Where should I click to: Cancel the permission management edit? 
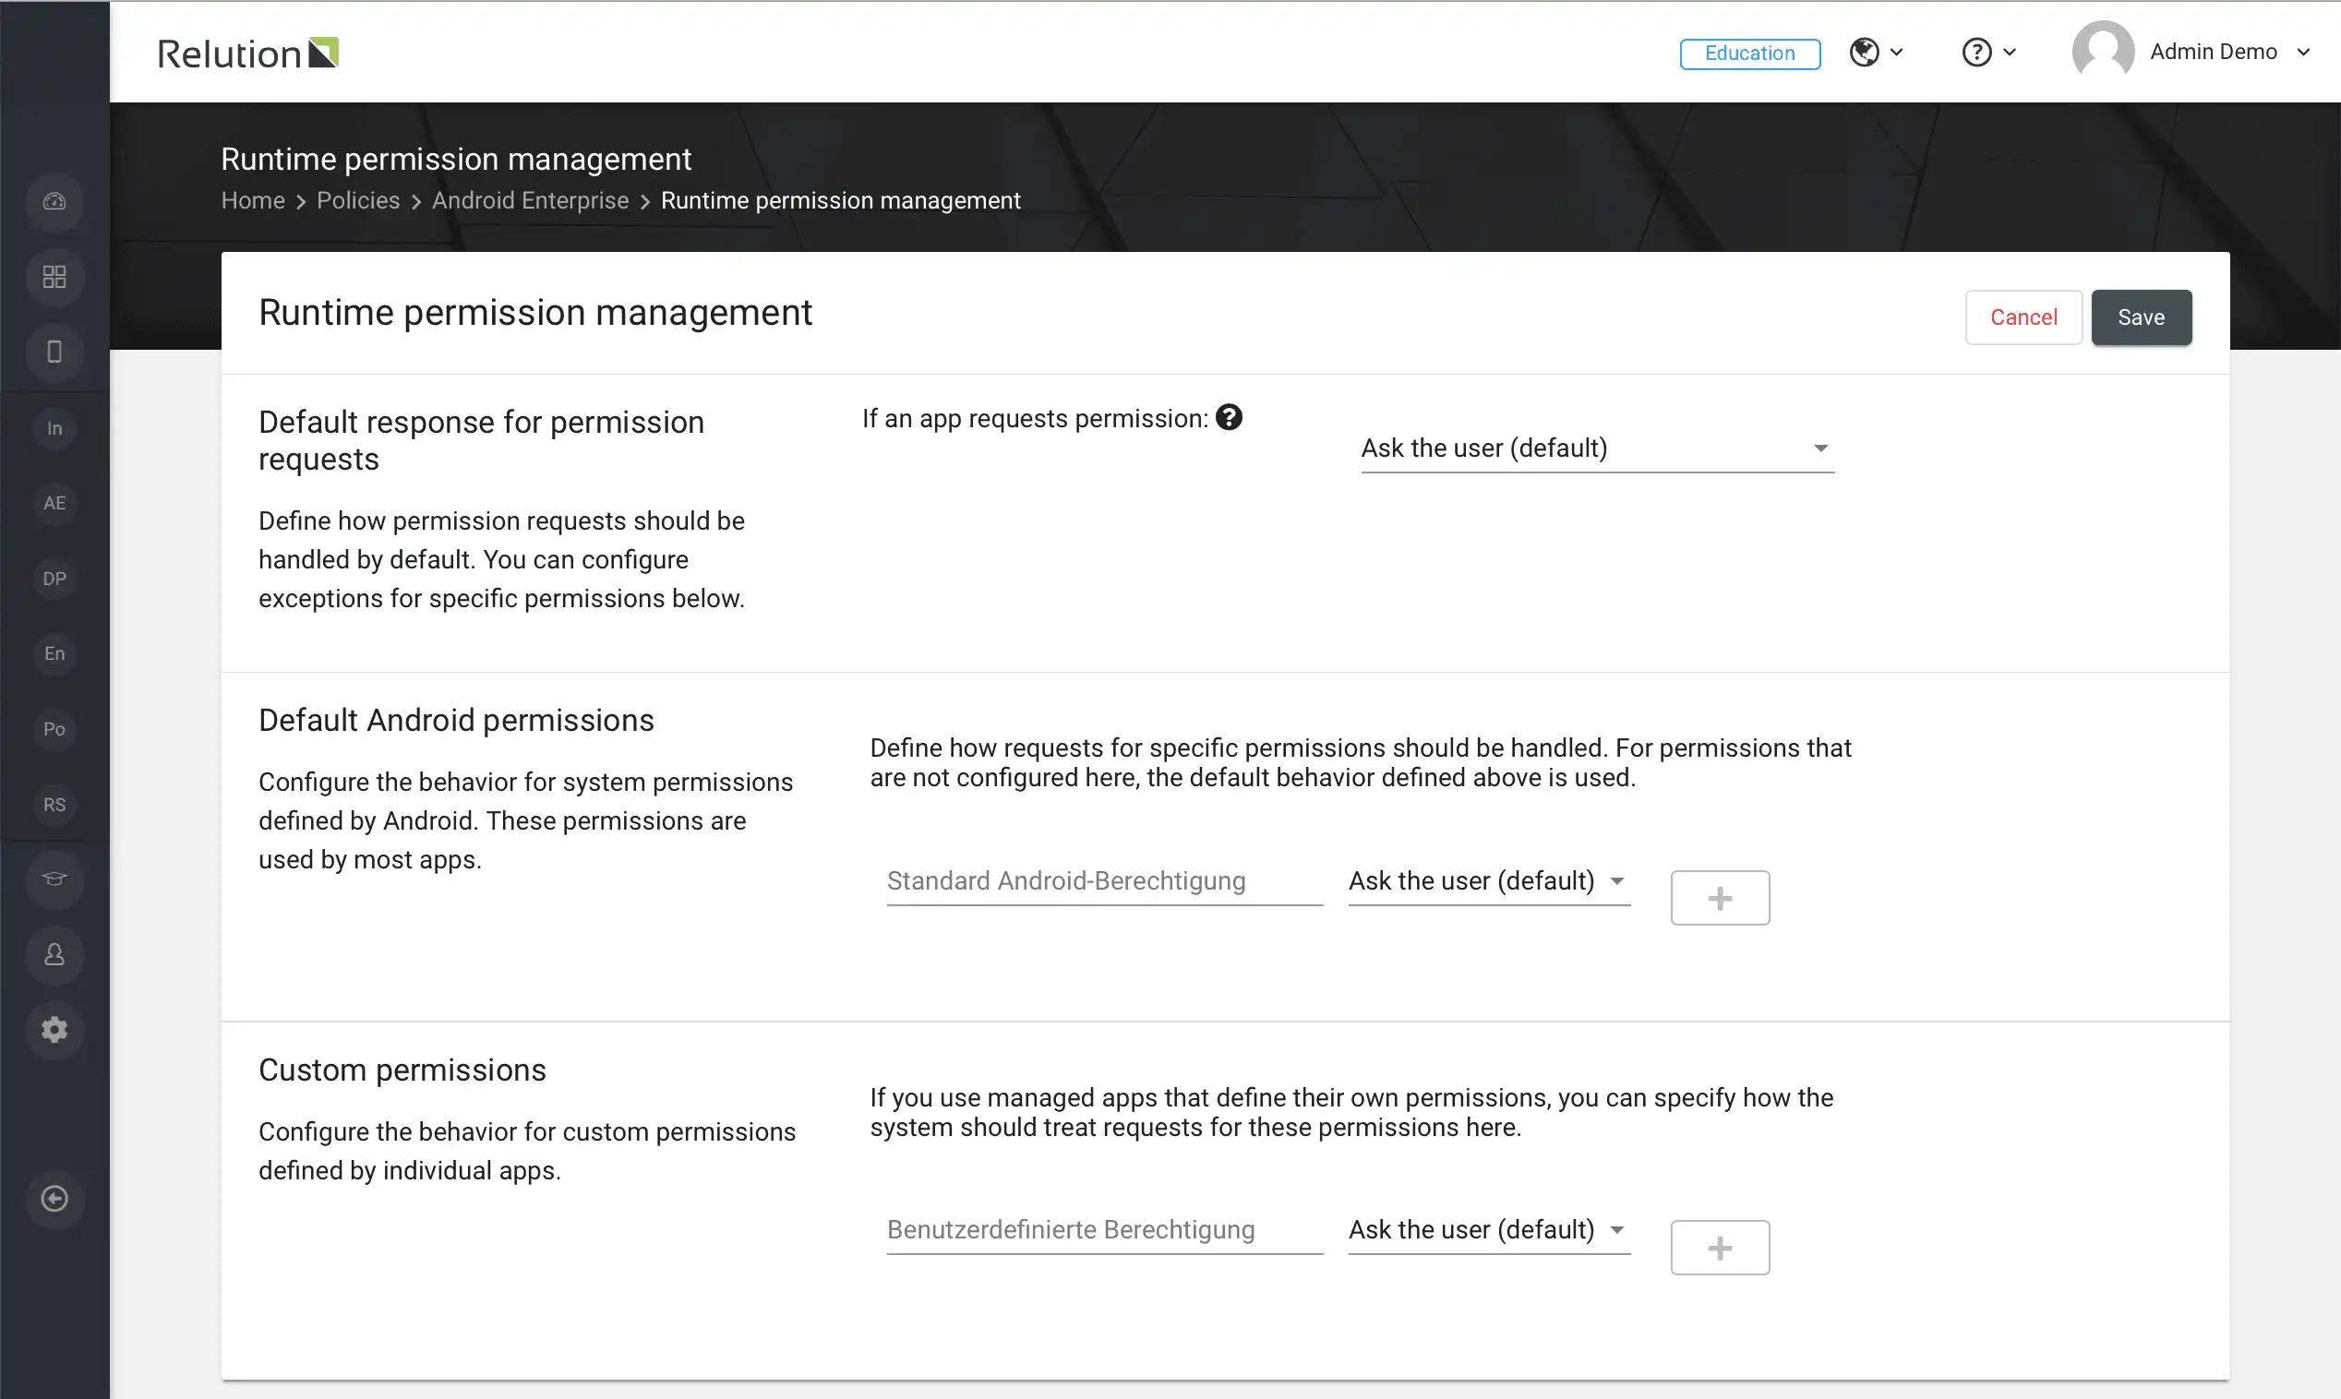[x=2023, y=317]
